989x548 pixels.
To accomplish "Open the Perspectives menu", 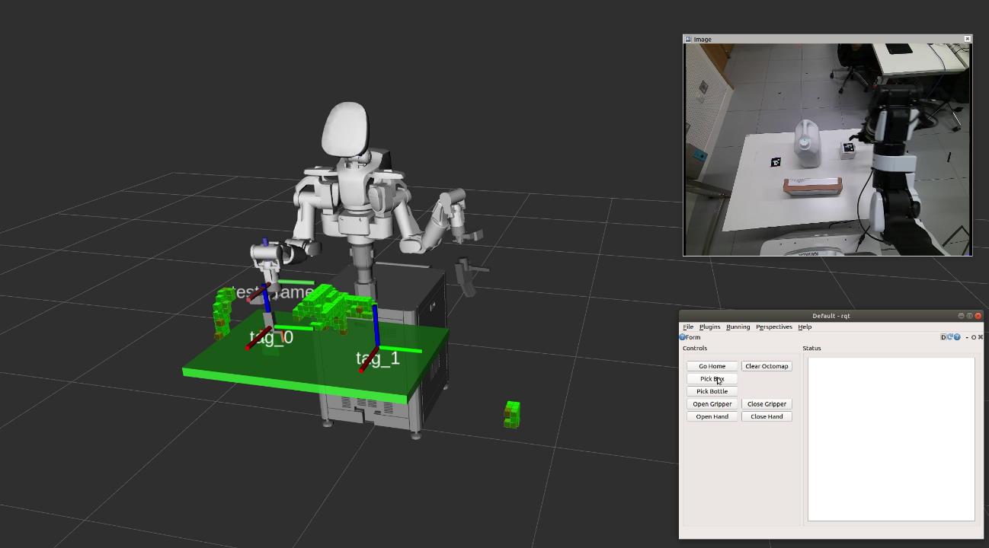I will tap(774, 327).
